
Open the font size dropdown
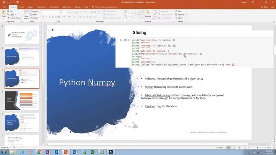tap(66, 12)
